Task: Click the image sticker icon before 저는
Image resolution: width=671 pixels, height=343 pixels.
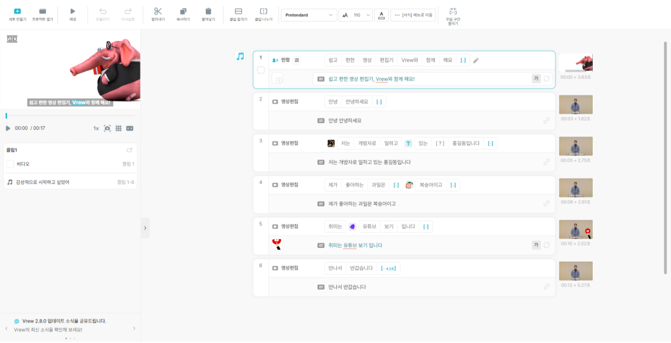Action: coord(331,144)
